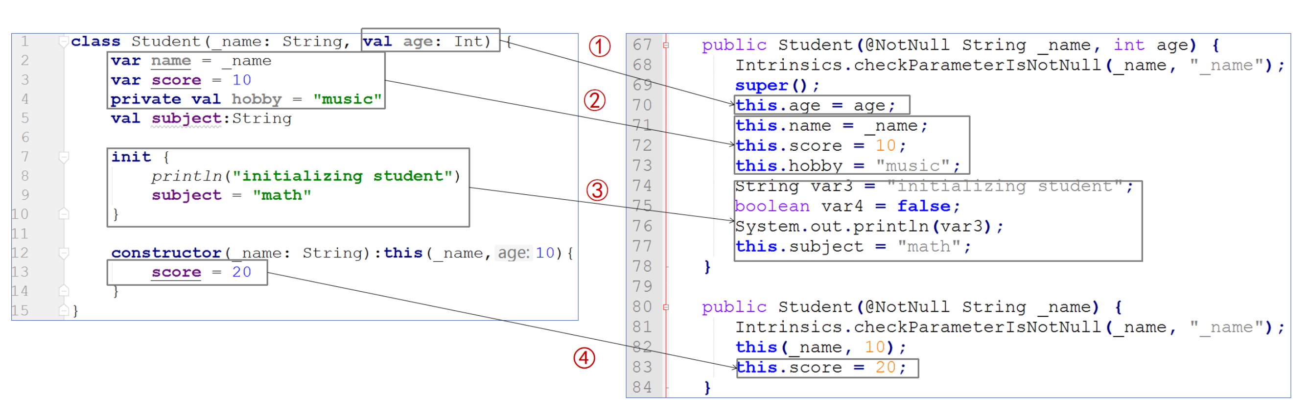Click the 'class' keyword on line 1
This screenshot has width=1309, height=420.
95,41
